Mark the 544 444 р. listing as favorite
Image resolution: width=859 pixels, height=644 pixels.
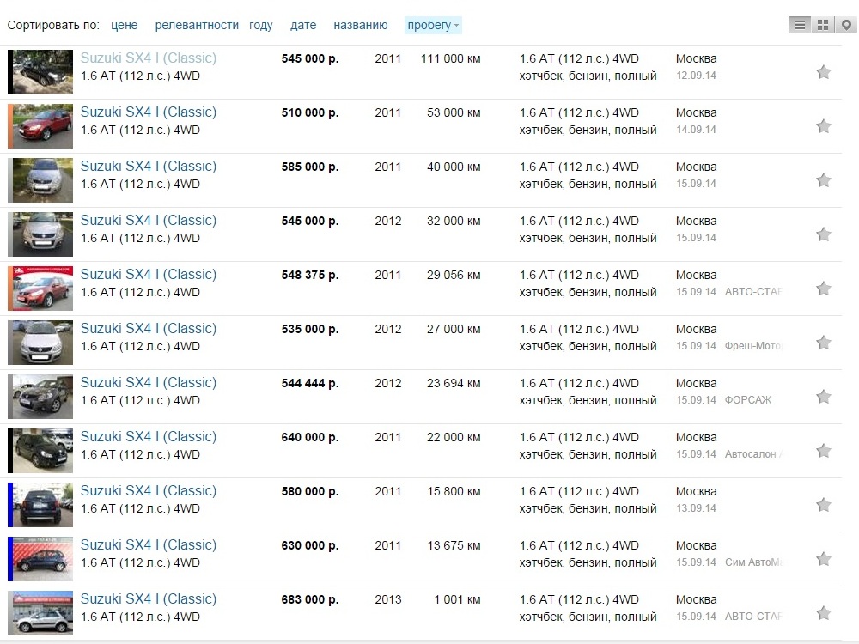824,397
